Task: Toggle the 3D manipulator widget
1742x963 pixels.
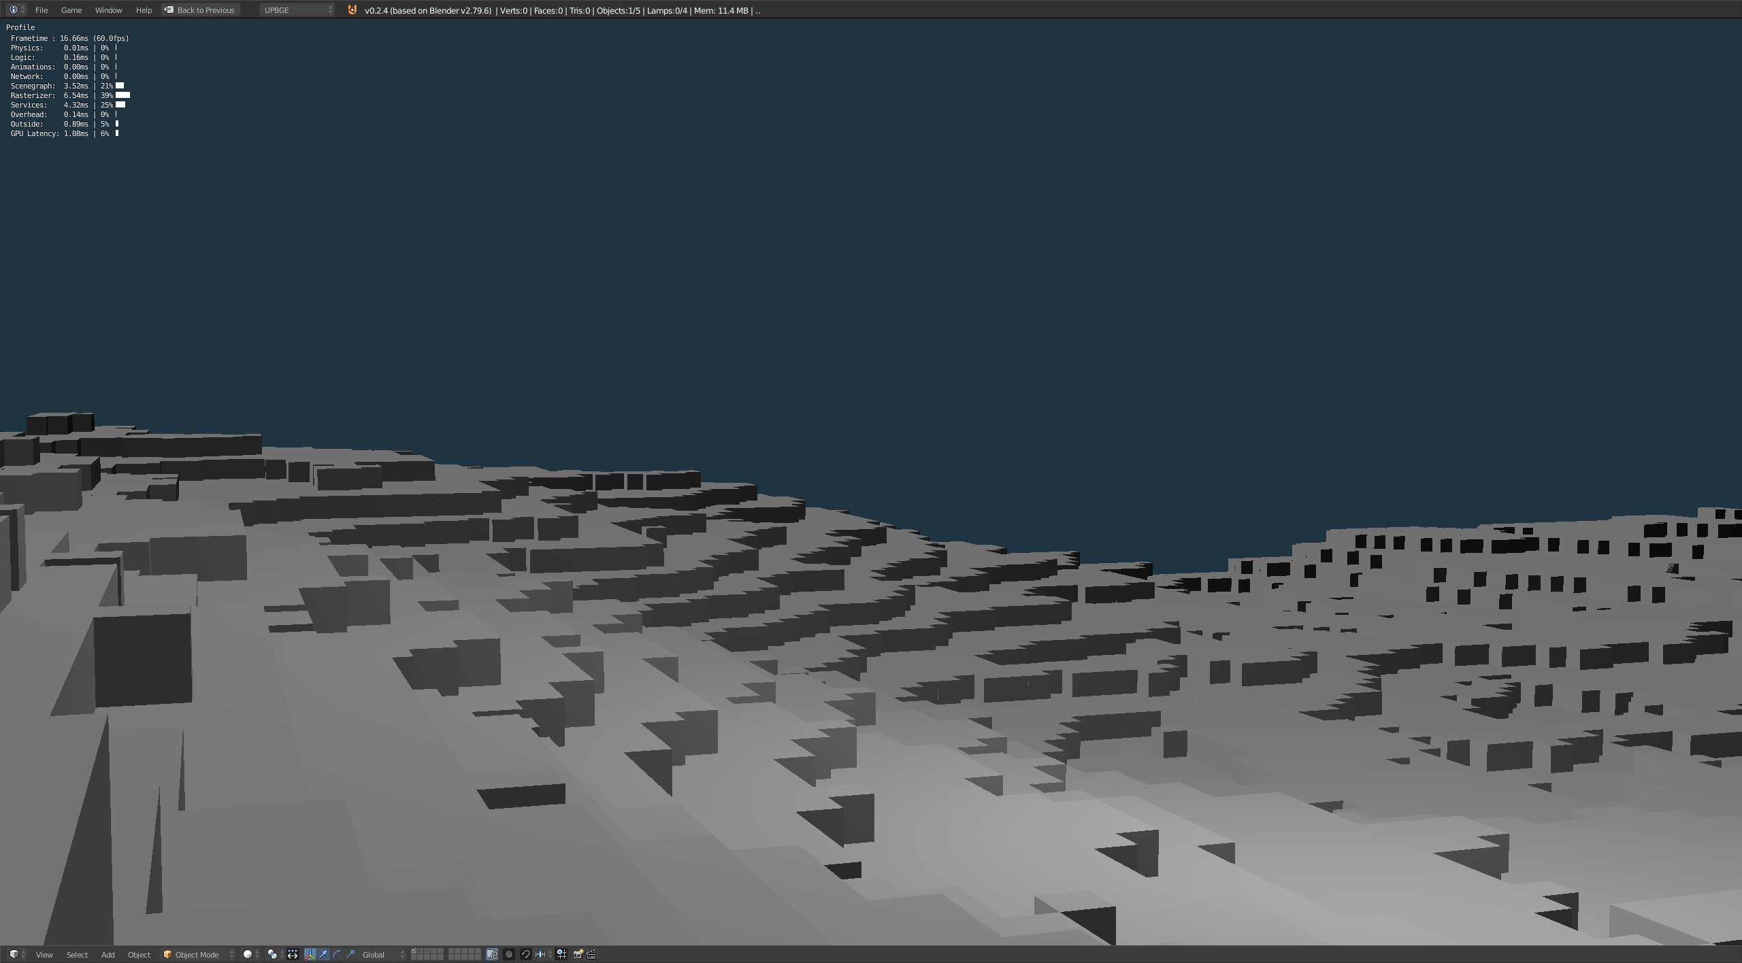Action: tap(310, 954)
